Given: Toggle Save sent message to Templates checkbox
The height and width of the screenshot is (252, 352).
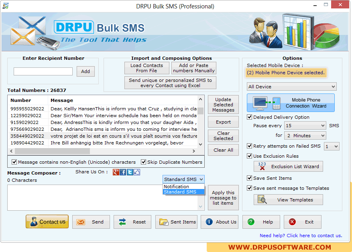Looking at the screenshot, I should 249,188.
